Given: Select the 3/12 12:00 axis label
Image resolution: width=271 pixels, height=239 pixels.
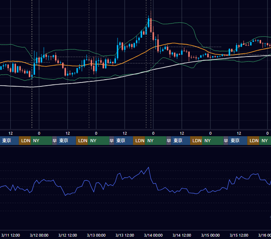Looking at the screenshot, I should coord(68,235).
